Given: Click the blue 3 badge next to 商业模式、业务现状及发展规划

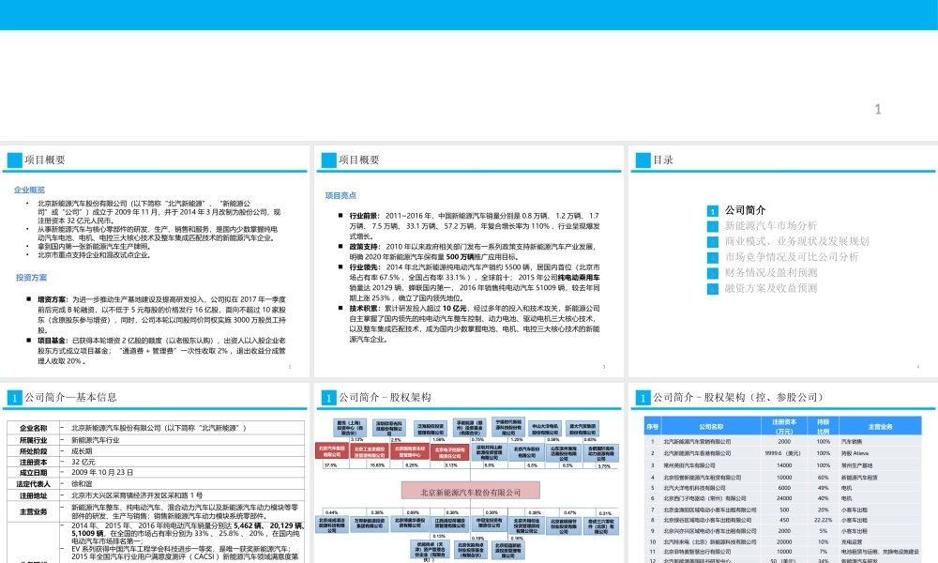Looking at the screenshot, I should tap(712, 242).
